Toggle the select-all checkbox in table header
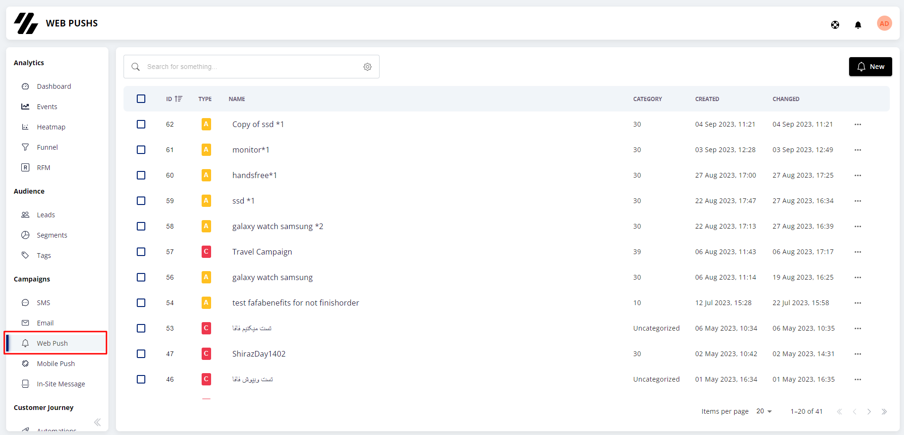This screenshot has height=435, width=904. [x=141, y=99]
